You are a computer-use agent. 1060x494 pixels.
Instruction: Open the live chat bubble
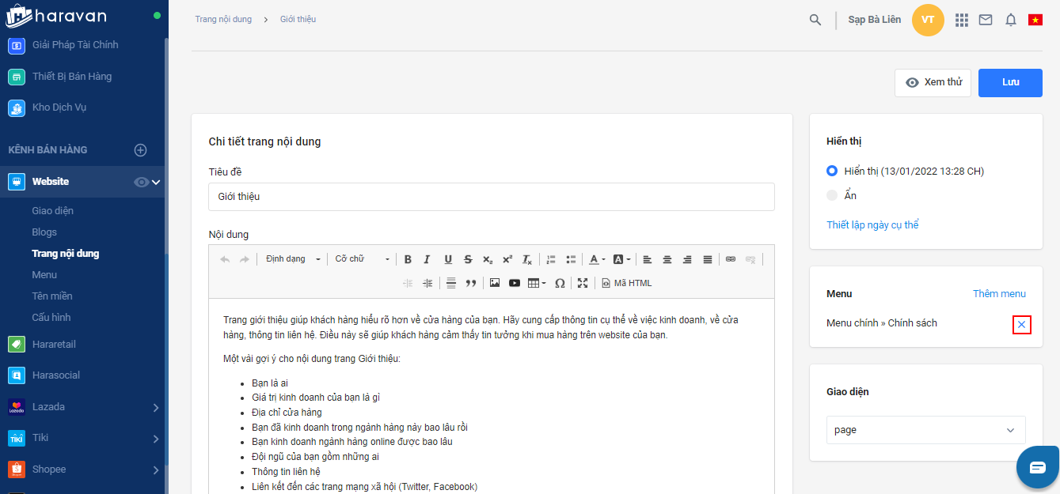point(1038,467)
